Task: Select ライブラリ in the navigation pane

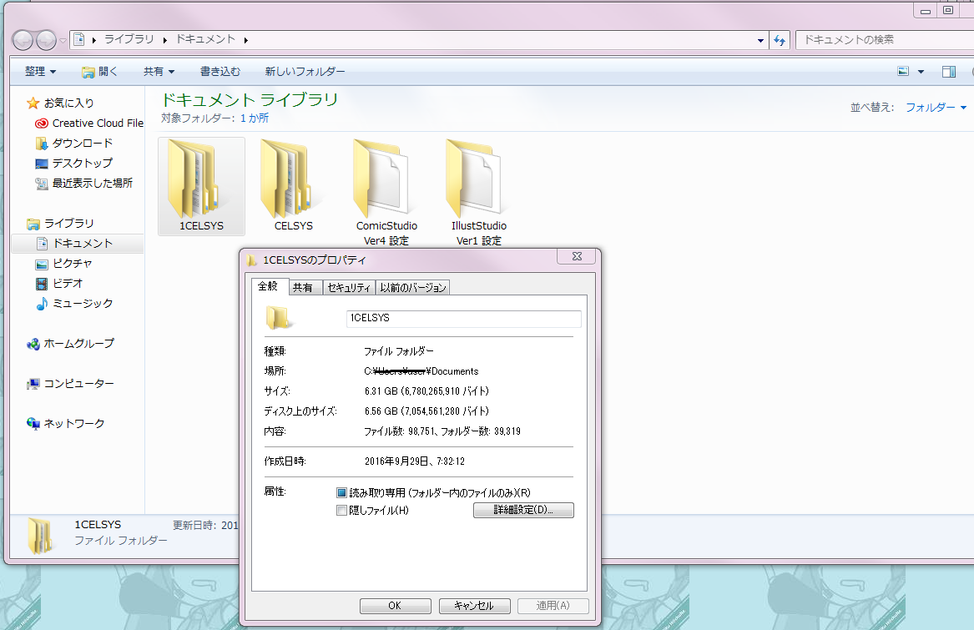Action: click(60, 223)
